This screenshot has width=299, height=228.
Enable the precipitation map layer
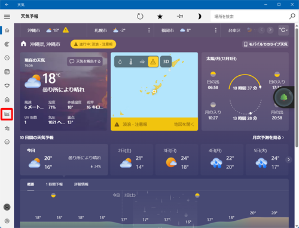point(120,61)
